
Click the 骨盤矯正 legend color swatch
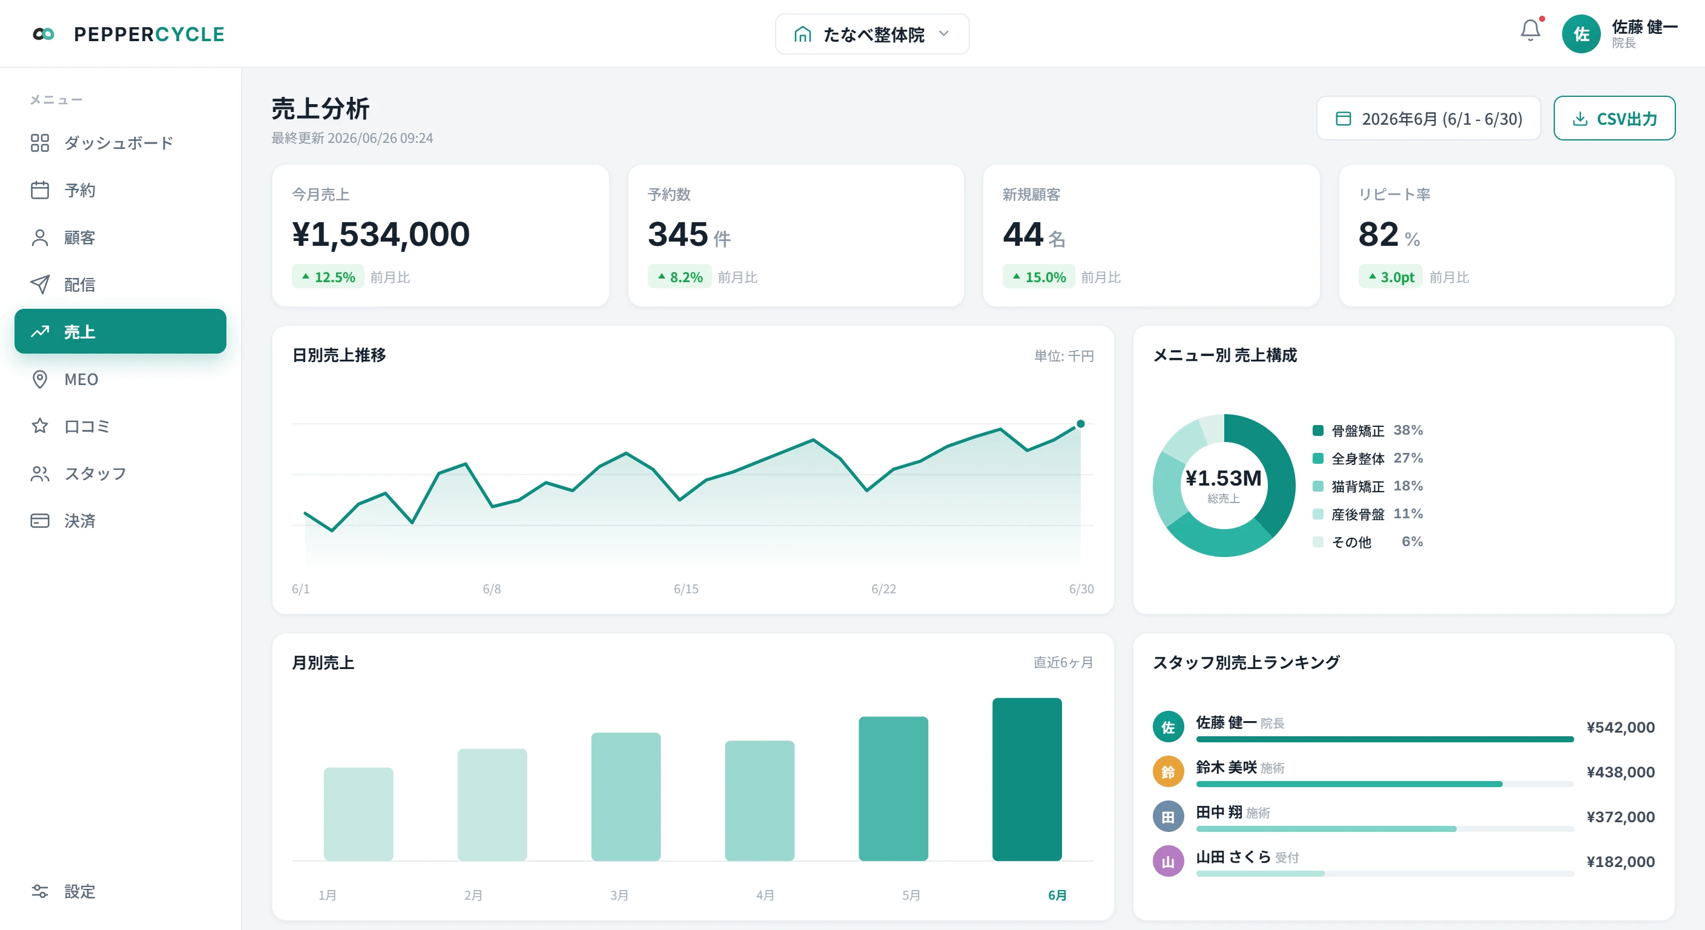click(1317, 430)
